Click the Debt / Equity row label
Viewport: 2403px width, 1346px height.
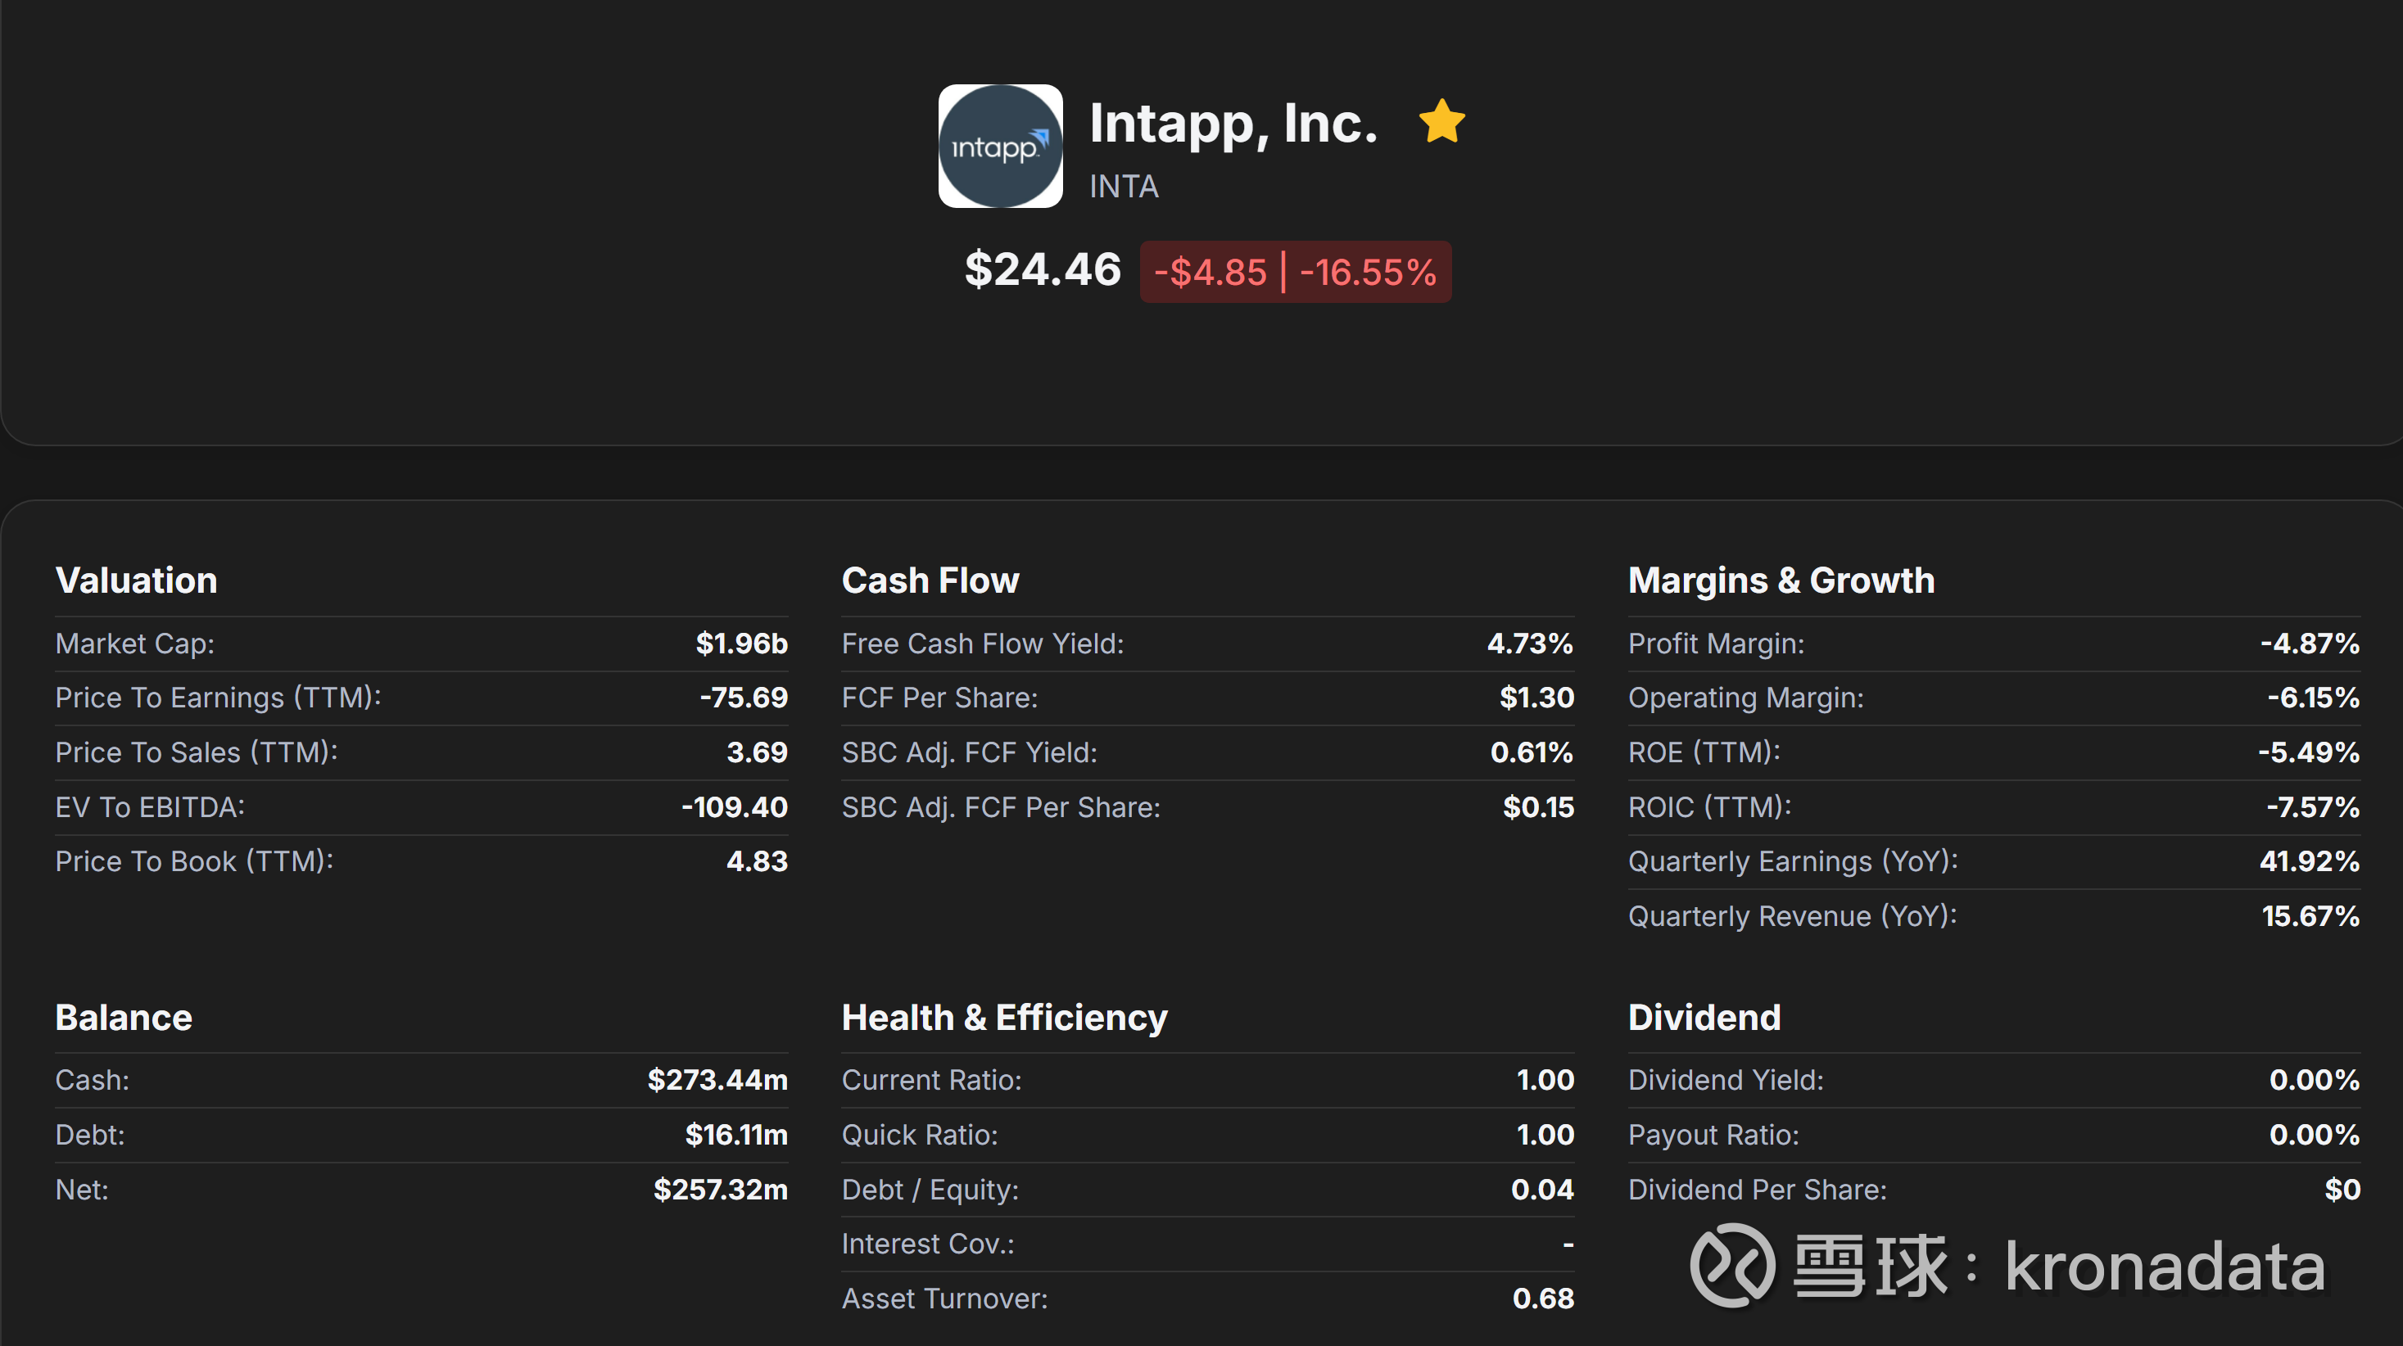930,1190
